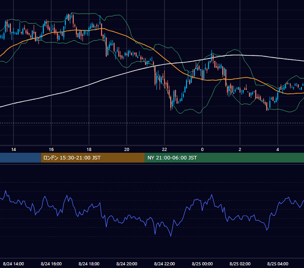The height and width of the screenshot is (268, 304).
Task: Click the blue session bar before ロンドン
Action: coord(21,158)
